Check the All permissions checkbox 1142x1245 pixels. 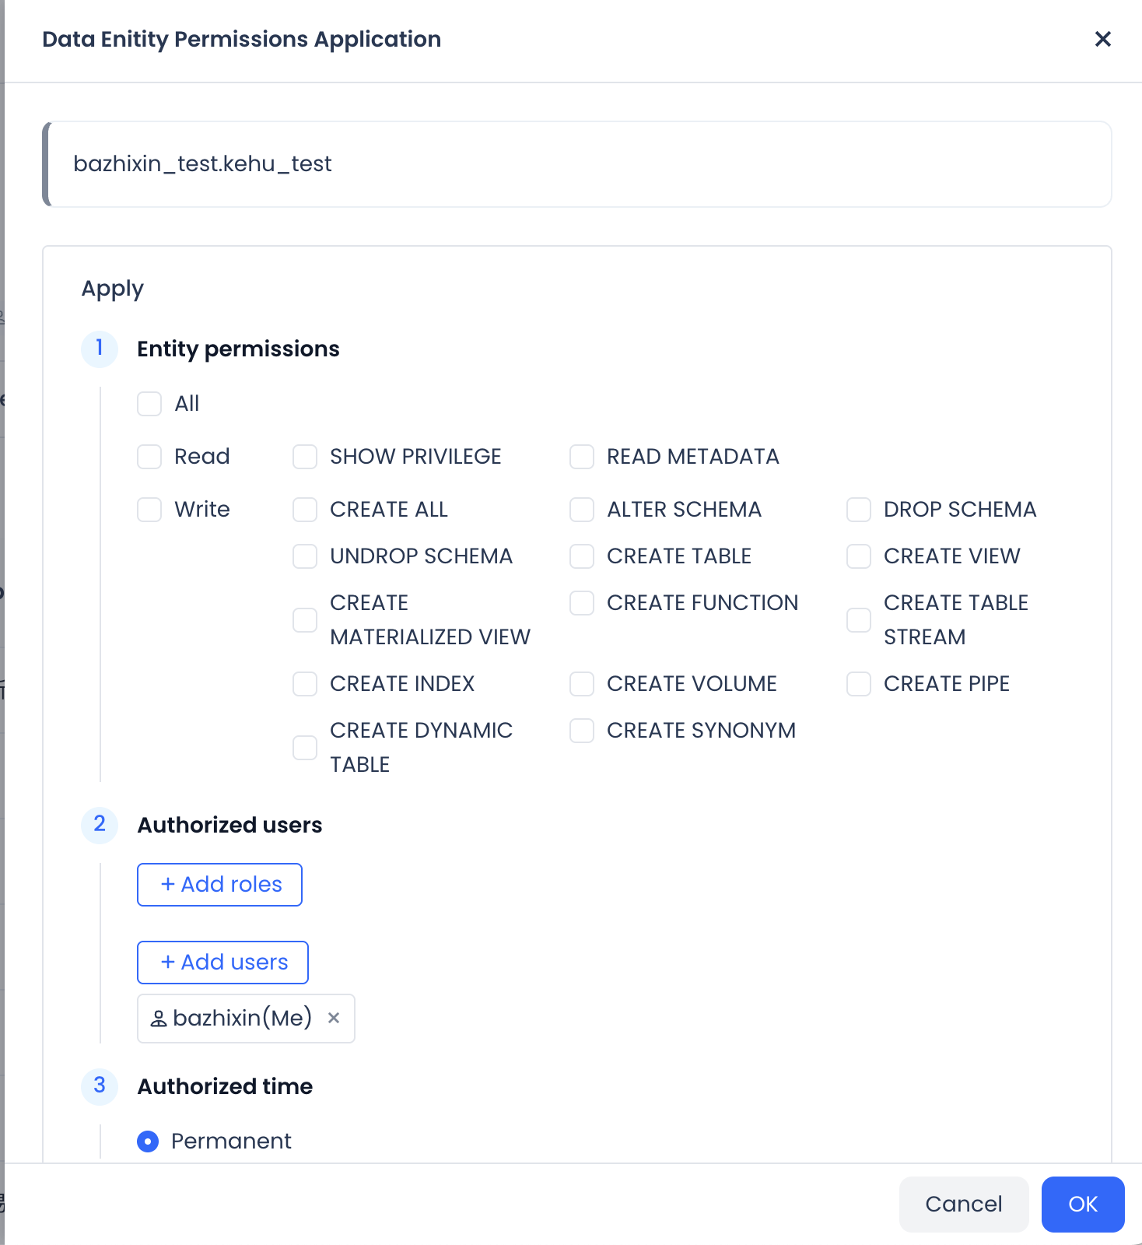tap(149, 404)
